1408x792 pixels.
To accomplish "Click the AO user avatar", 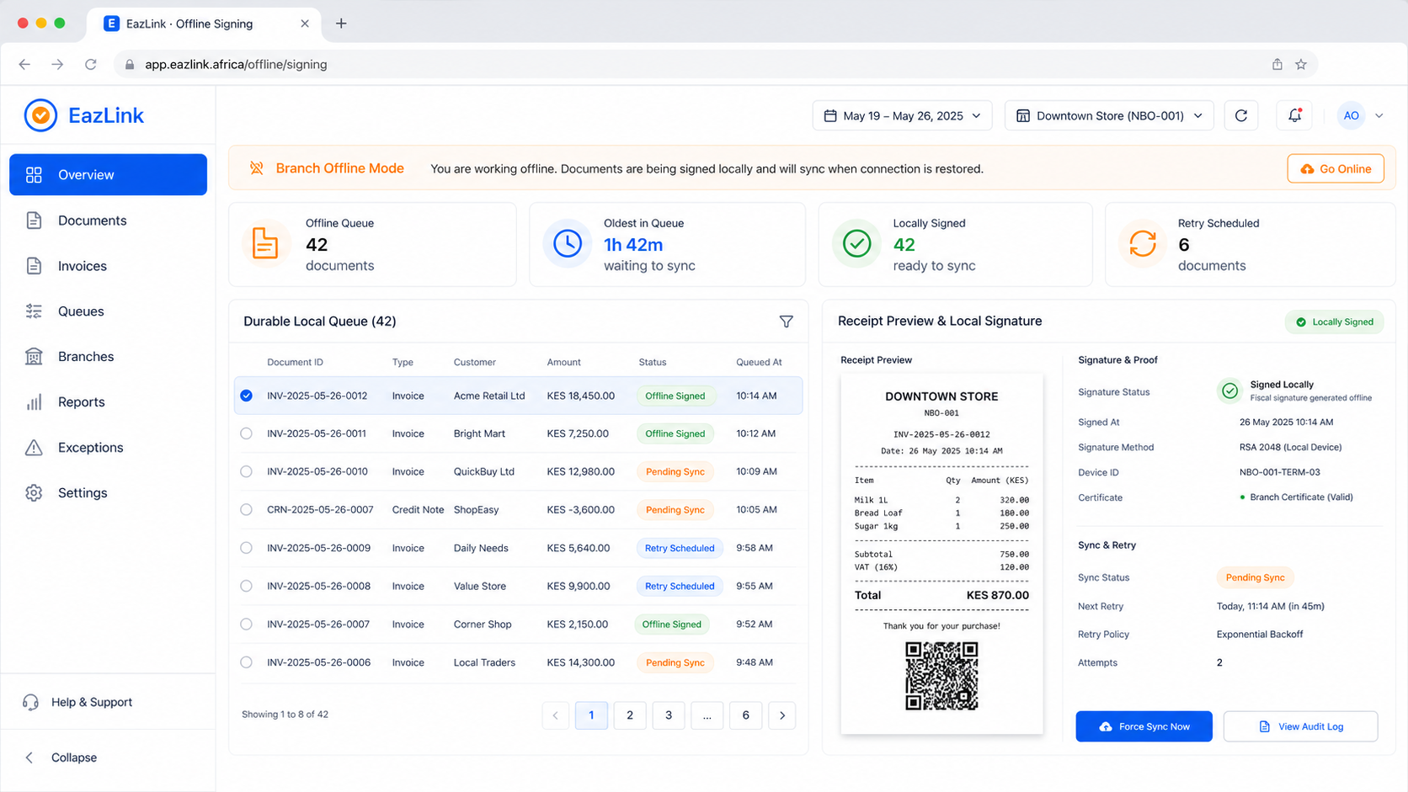I will 1351,115.
